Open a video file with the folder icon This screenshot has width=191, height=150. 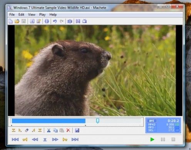[x=17, y=21]
